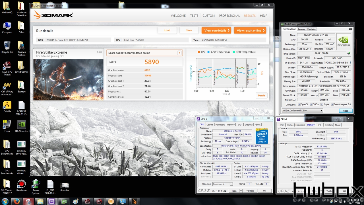
Task: Open the CUSTOM tab in 3DMark
Action: pyautogui.click(x=208, y=16)
